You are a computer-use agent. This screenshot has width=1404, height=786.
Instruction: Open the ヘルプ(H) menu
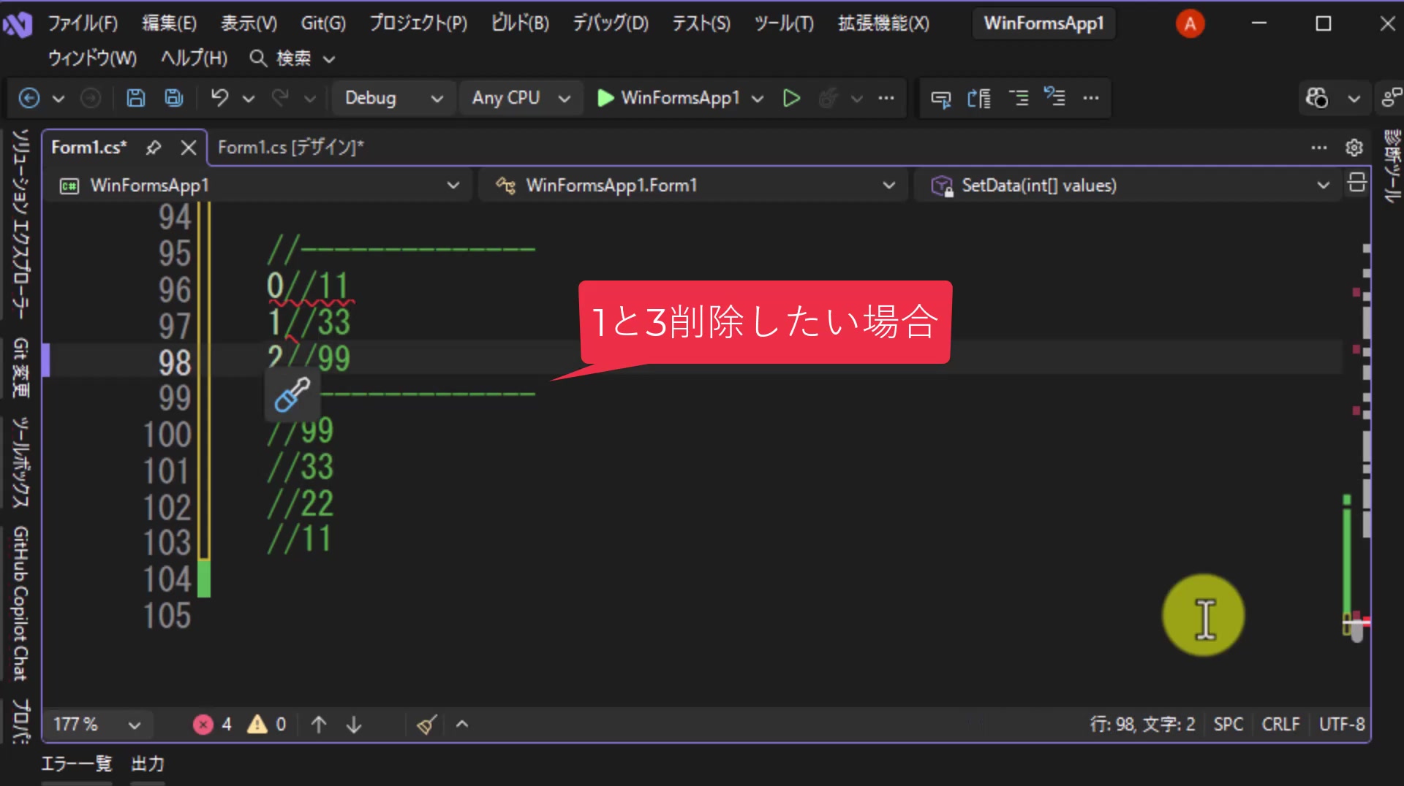pos(194,58)
